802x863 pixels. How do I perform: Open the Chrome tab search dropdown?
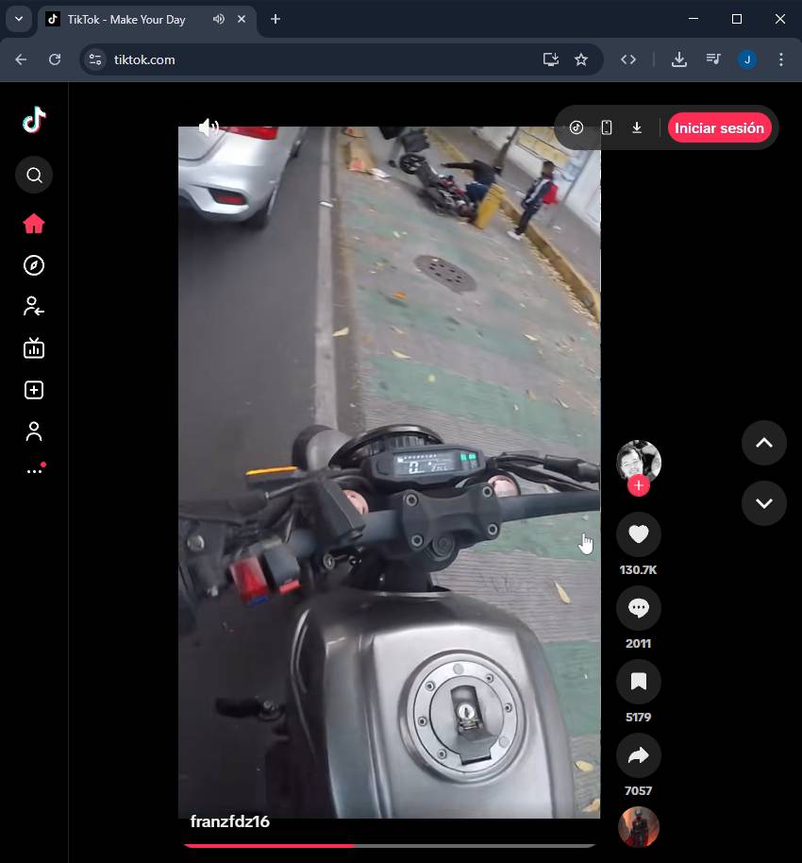(18, 19)
